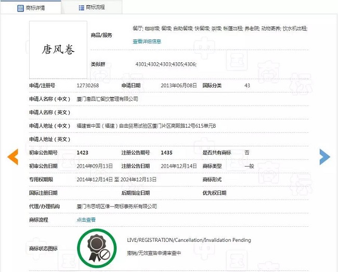Go to previous trademark with orange arrow
This screenshot has height=272, width=338.
pyautogui.click(x=13, y=156)
